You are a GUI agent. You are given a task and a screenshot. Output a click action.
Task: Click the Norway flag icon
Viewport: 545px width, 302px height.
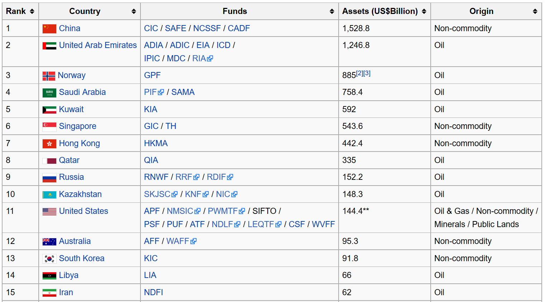(x=49, y=76)
